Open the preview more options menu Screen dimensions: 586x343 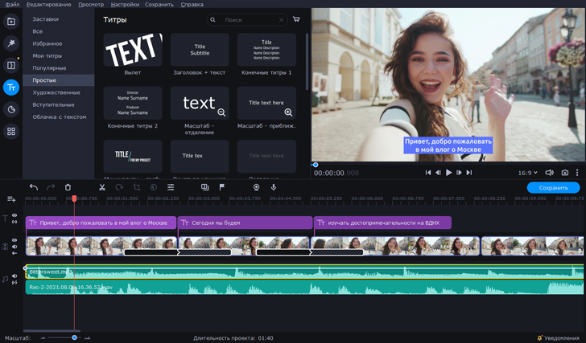(x=577, y=173)
